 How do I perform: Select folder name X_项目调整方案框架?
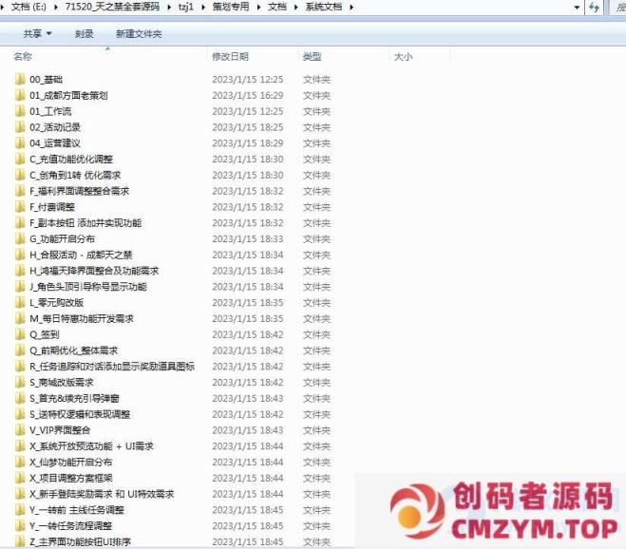tap(70, 478)
